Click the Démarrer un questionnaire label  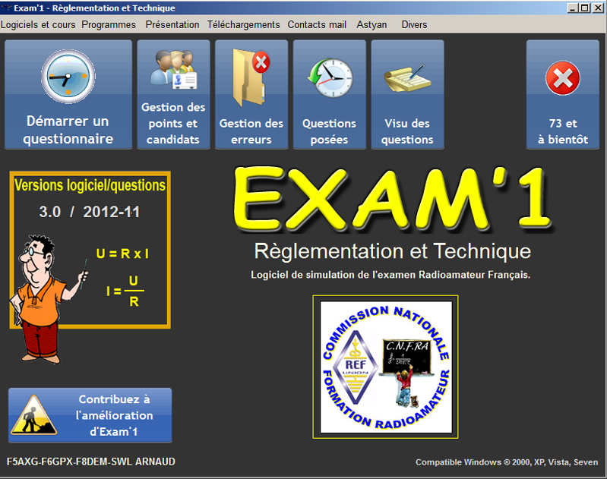click(x=68, y=130)
